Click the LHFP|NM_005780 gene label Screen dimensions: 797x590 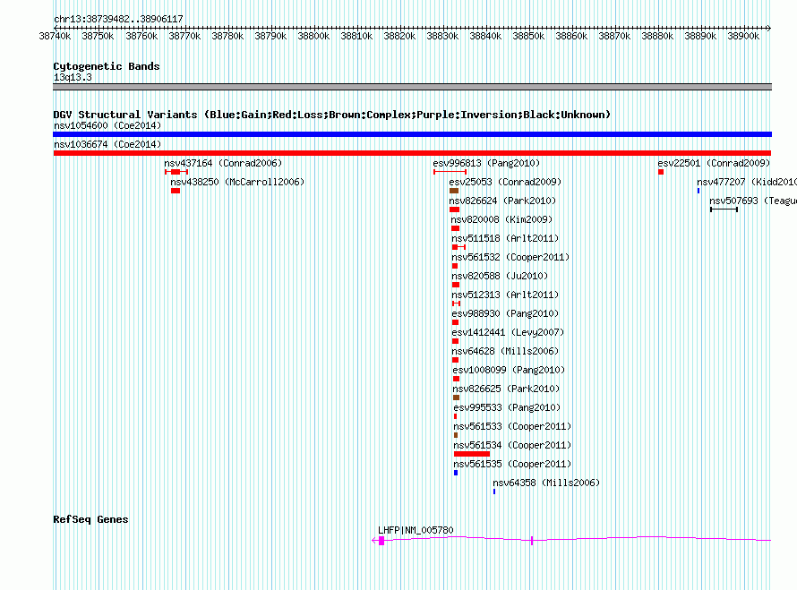pos(416,530)
